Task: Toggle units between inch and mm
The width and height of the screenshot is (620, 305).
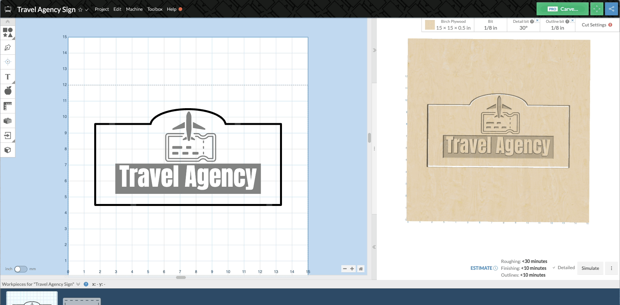Action: pyautogui.click(x=21, y=269)
